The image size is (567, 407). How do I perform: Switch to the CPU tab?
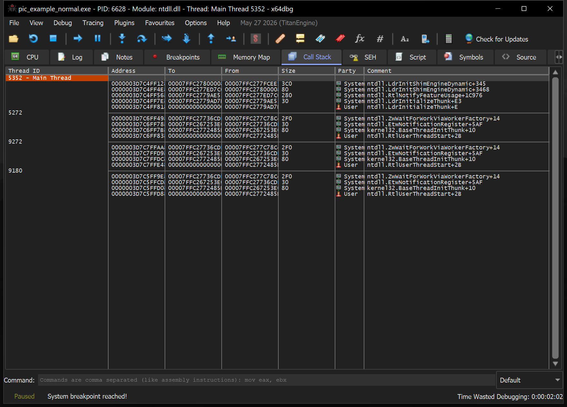point(27,57)
